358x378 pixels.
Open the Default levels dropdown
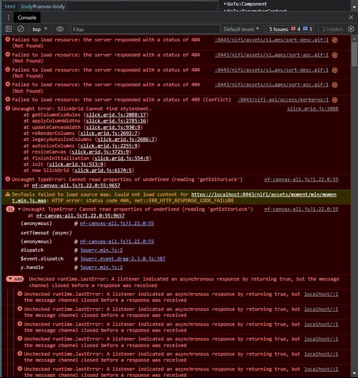[241, 29]
